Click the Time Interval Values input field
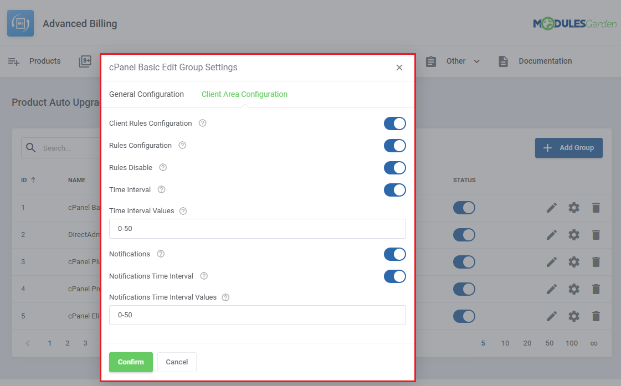Screen dimensions: 621x386 pyautogui.click(x=258, y=229)
